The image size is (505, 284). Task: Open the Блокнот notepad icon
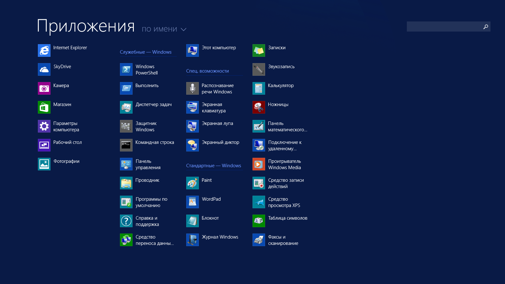tap(193, 221)
